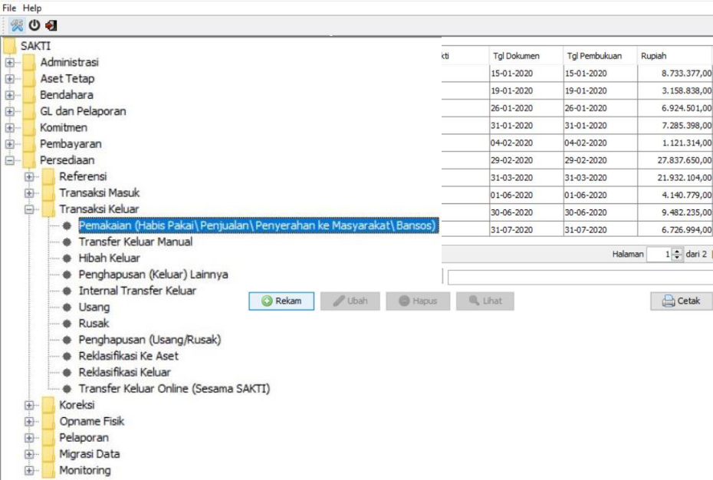This screenshot has height=480, width=713.
Task: Click the Bendahara folder icon
Action: click(28, 94)
